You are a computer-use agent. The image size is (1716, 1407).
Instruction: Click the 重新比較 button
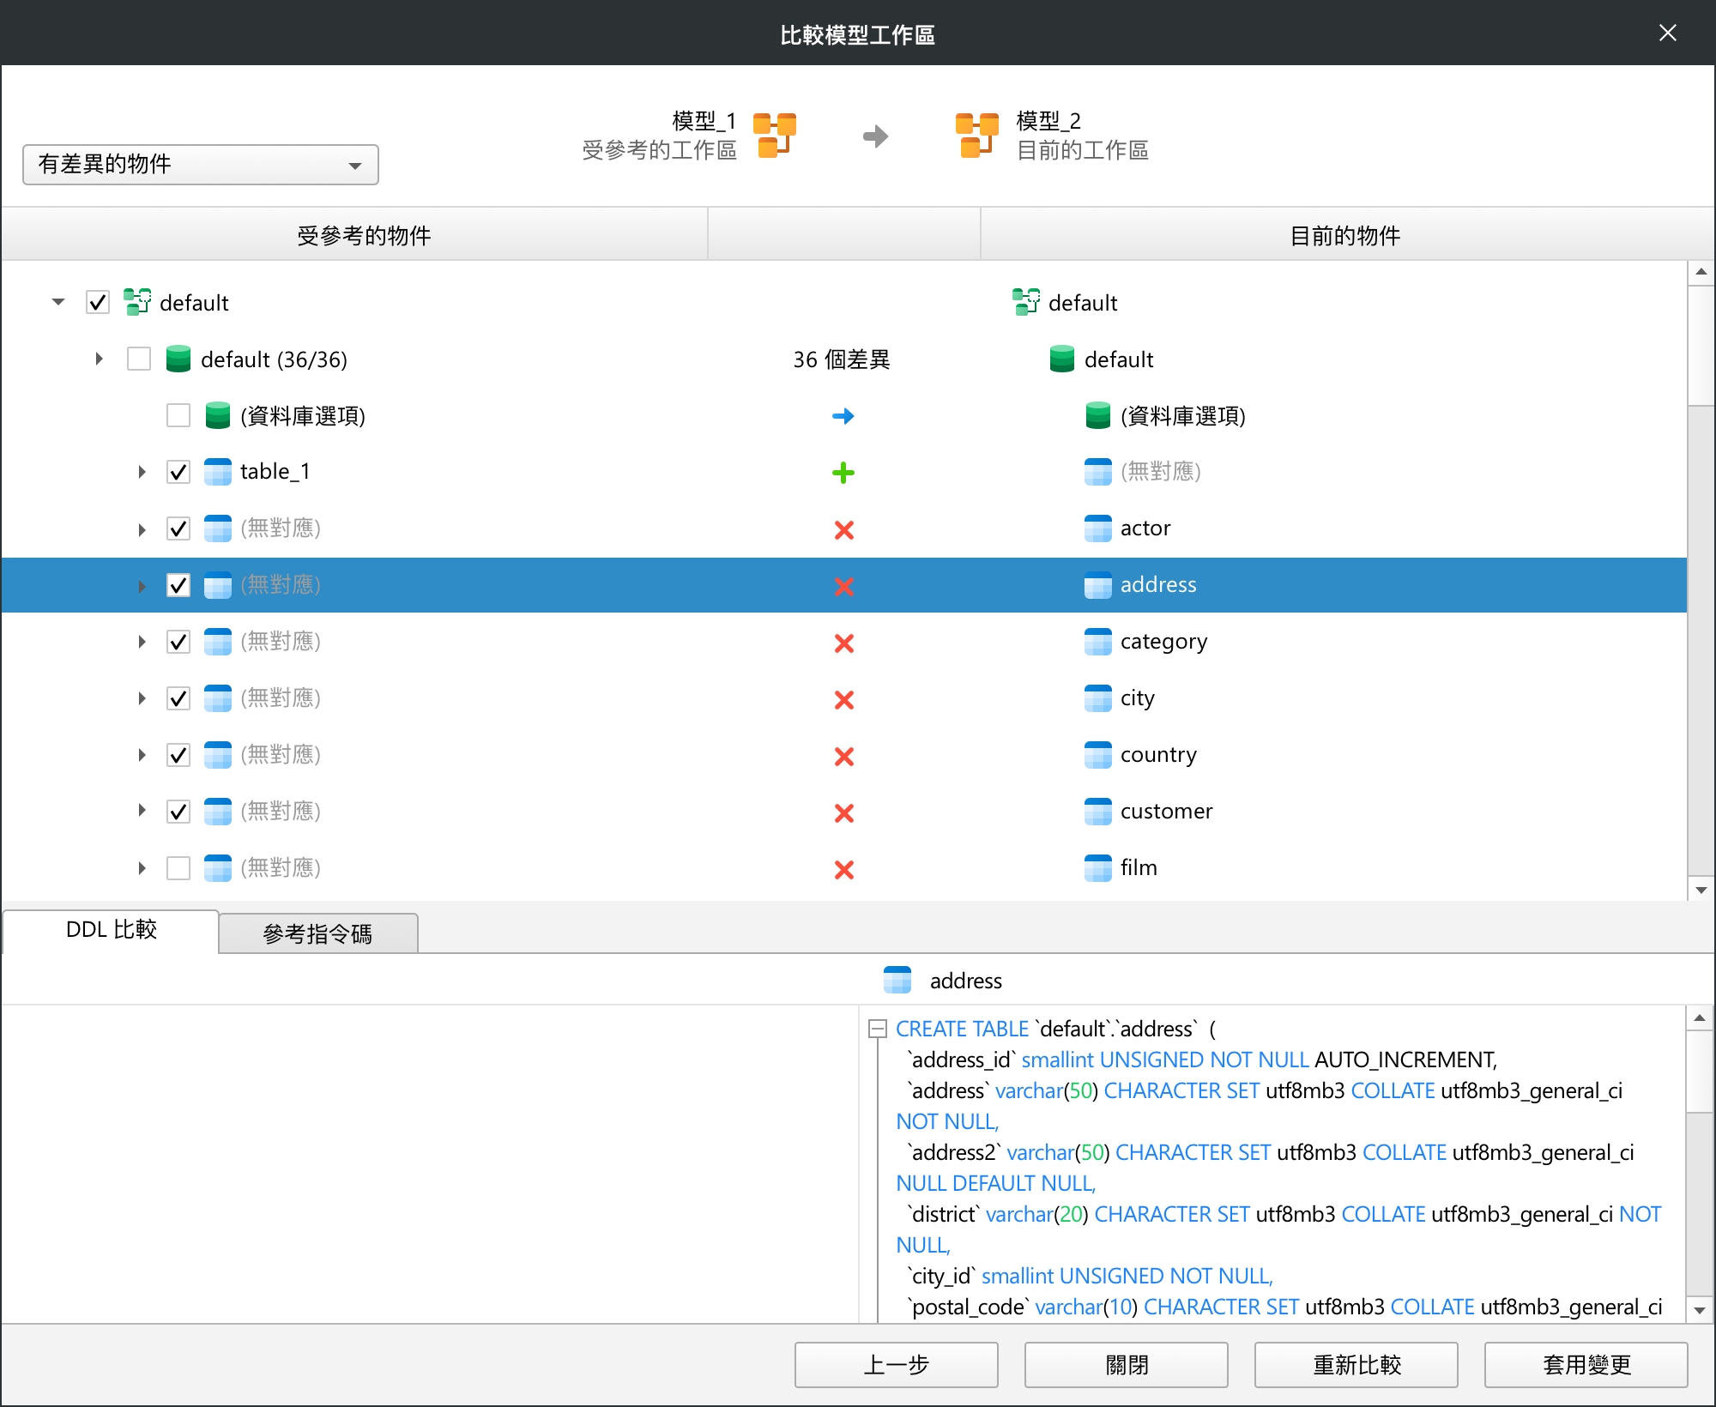(x=1356, y=1364)
